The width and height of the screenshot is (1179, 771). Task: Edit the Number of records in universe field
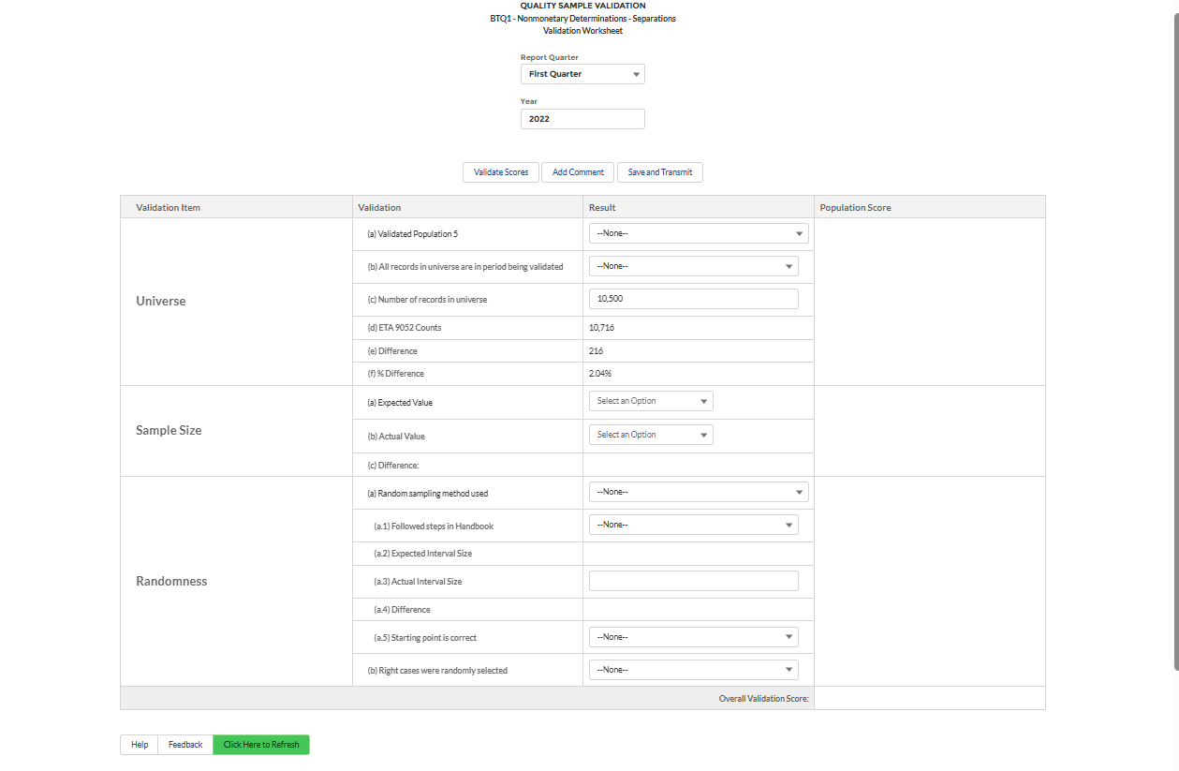(x=693, y=299)
